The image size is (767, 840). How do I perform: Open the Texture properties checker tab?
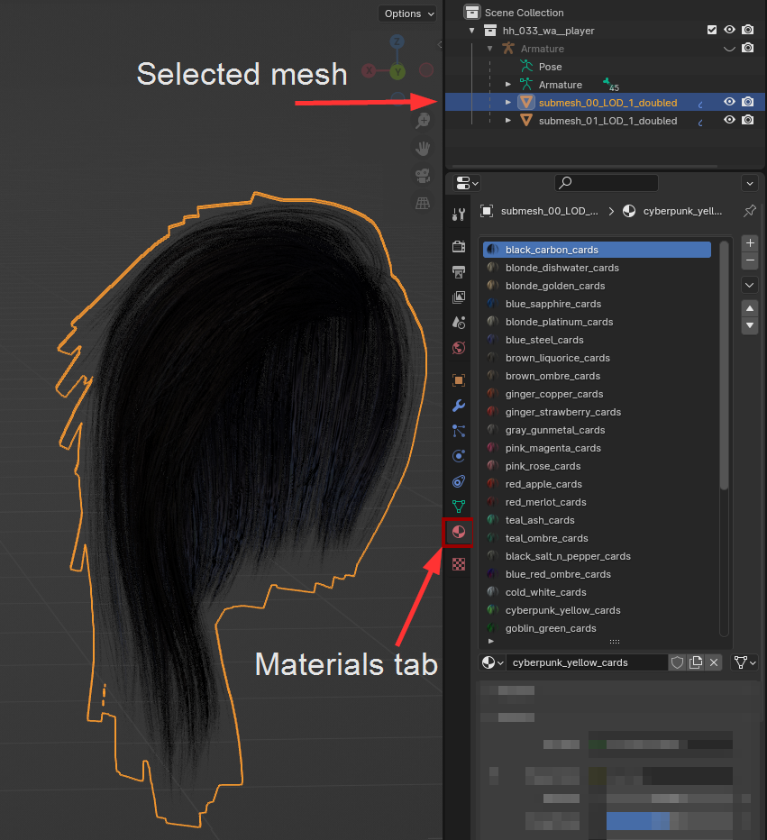[x=459, y=564]
